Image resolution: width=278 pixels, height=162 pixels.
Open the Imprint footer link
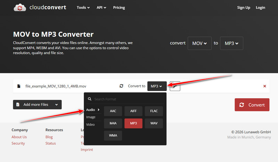coord(87,150)
